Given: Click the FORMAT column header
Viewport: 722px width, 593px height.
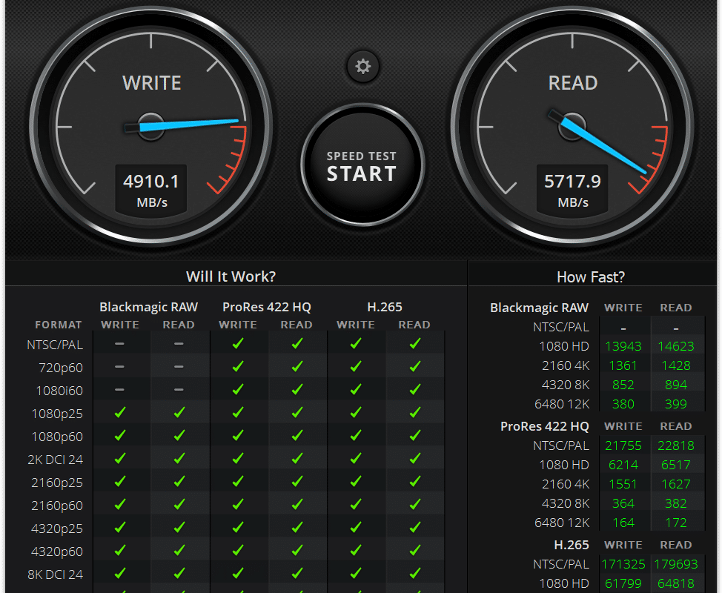Looking at the screenshot, I should [59, 325].
